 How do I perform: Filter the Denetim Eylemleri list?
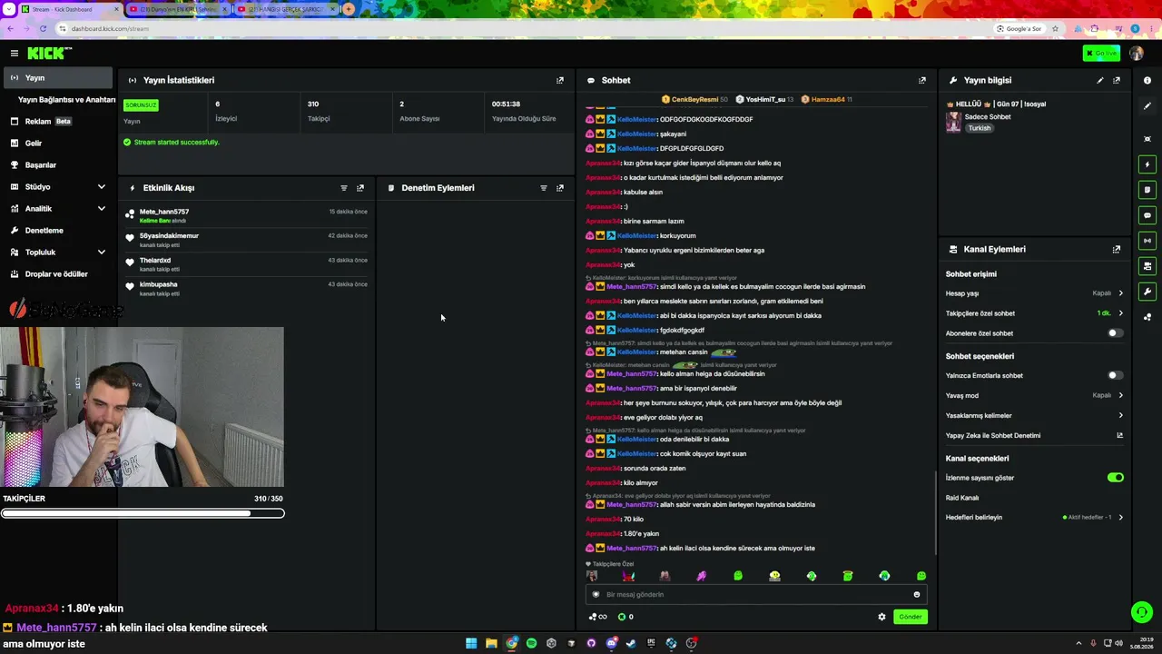click(x=544, y=188)
